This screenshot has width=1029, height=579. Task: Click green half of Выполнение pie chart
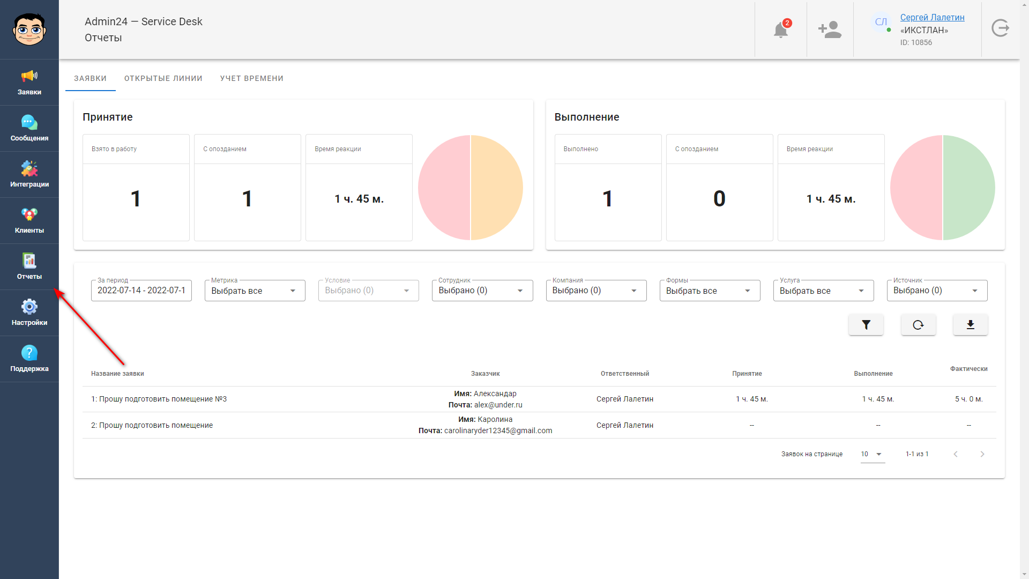pos(970,188)
